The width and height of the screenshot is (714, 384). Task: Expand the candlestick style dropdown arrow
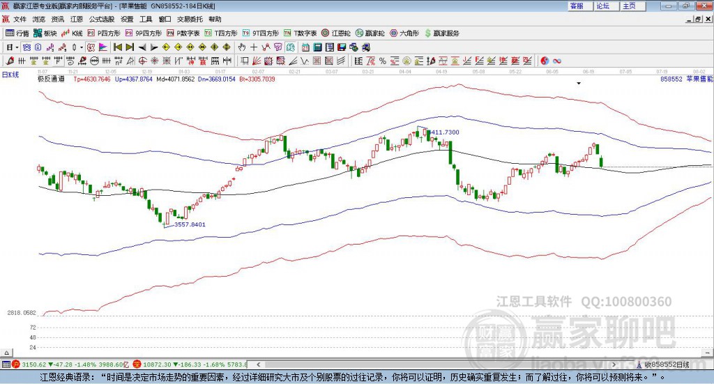click(82, 47)
